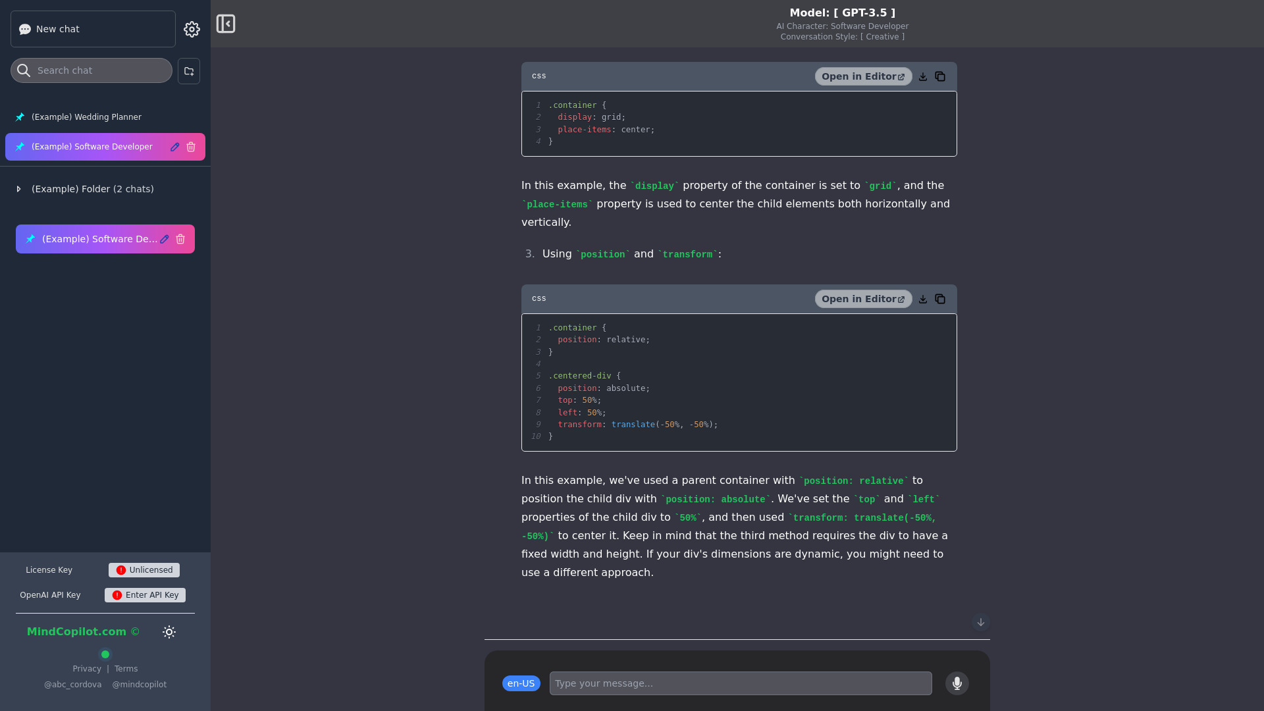1264x711 pixels.
Task: Click the search chat icon
Action: tap(24, 70)
